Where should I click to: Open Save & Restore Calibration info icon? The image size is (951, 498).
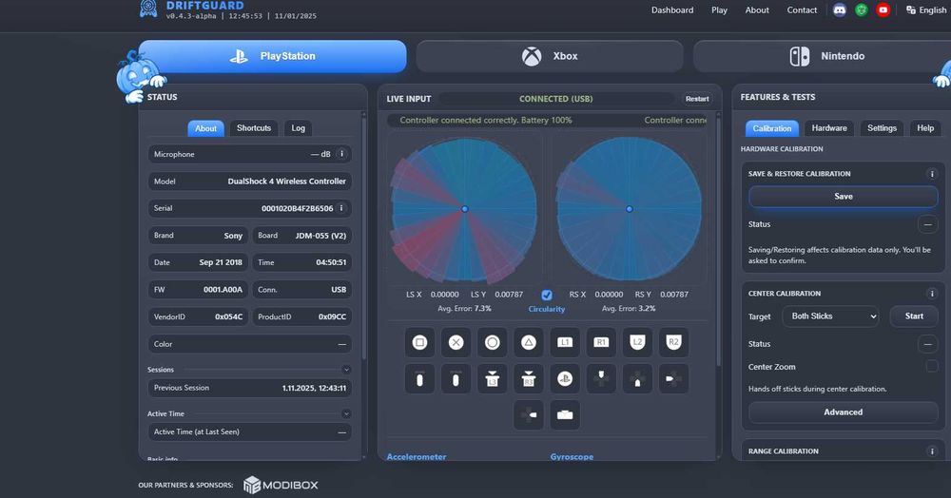pyautogui.click(x=932, y=174)
